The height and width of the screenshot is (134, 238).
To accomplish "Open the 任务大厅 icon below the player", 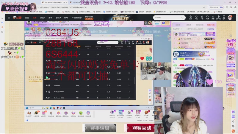I will coord(29,114).
